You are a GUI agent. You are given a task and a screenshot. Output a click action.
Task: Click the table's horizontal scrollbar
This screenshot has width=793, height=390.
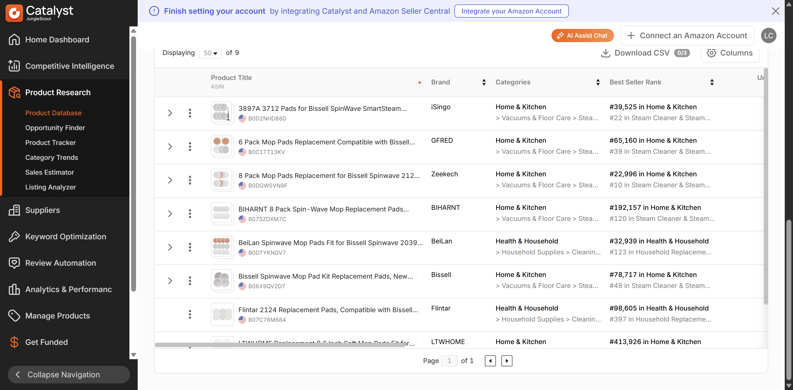tap(280, 345)
